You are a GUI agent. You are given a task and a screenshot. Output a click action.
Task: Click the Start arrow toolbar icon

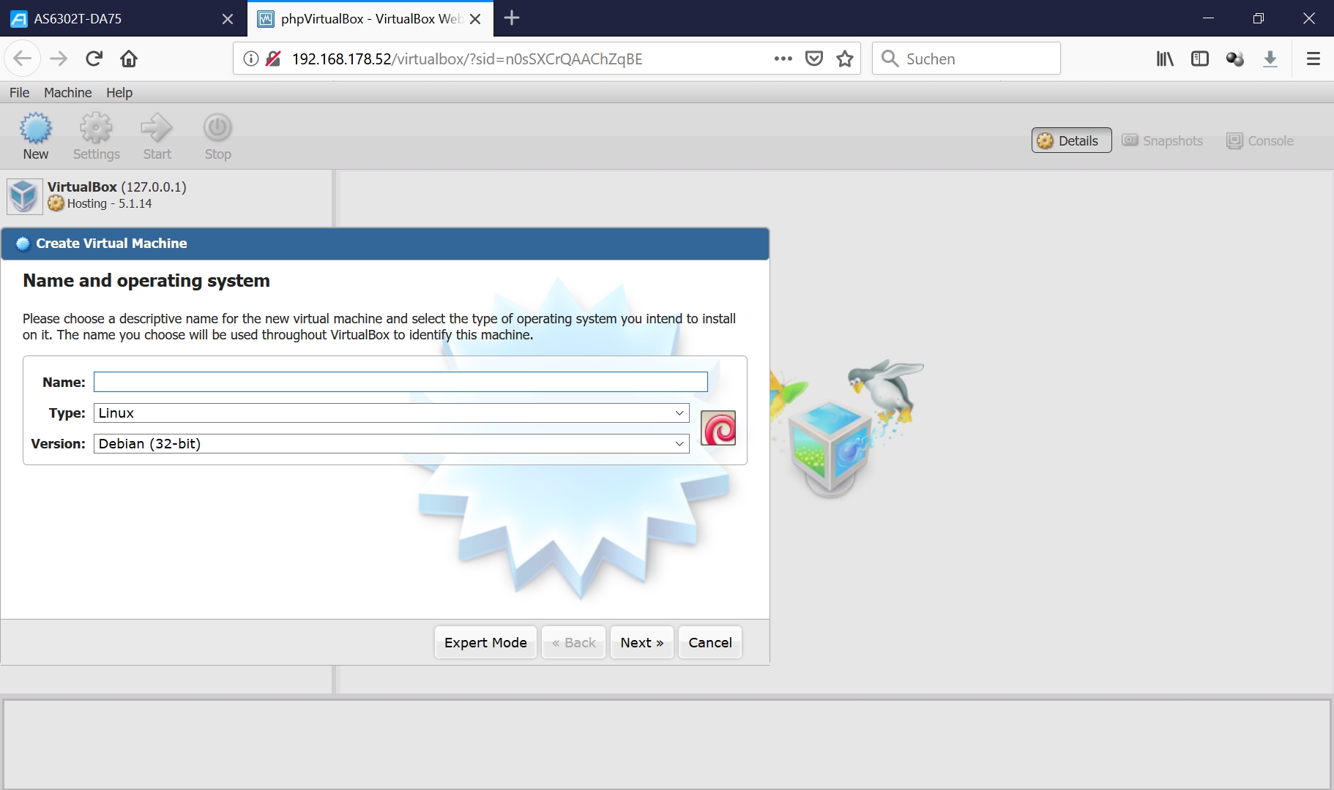coord(157,129)
